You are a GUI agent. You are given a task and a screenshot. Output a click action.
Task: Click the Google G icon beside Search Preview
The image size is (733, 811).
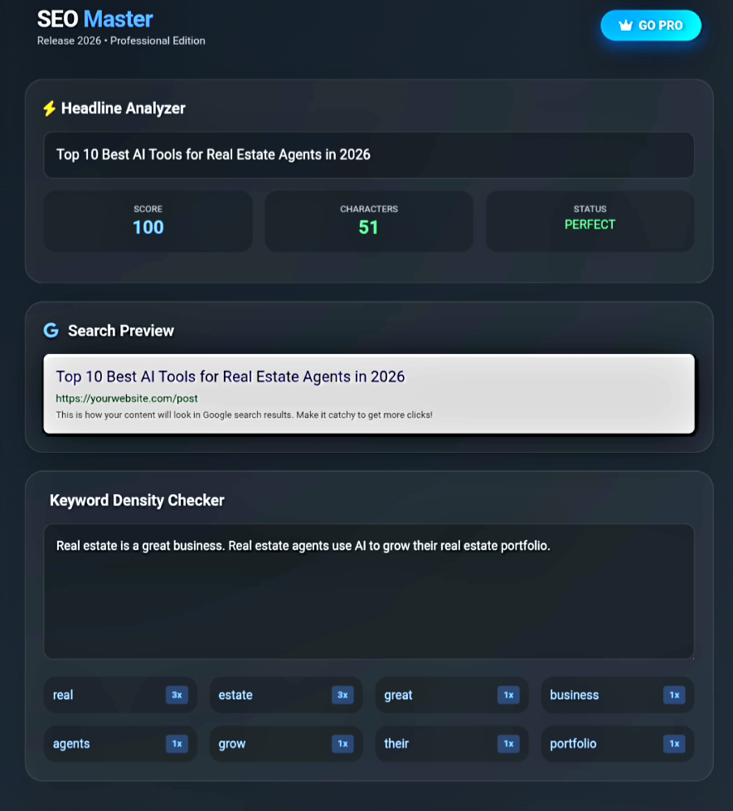point(51,330)
